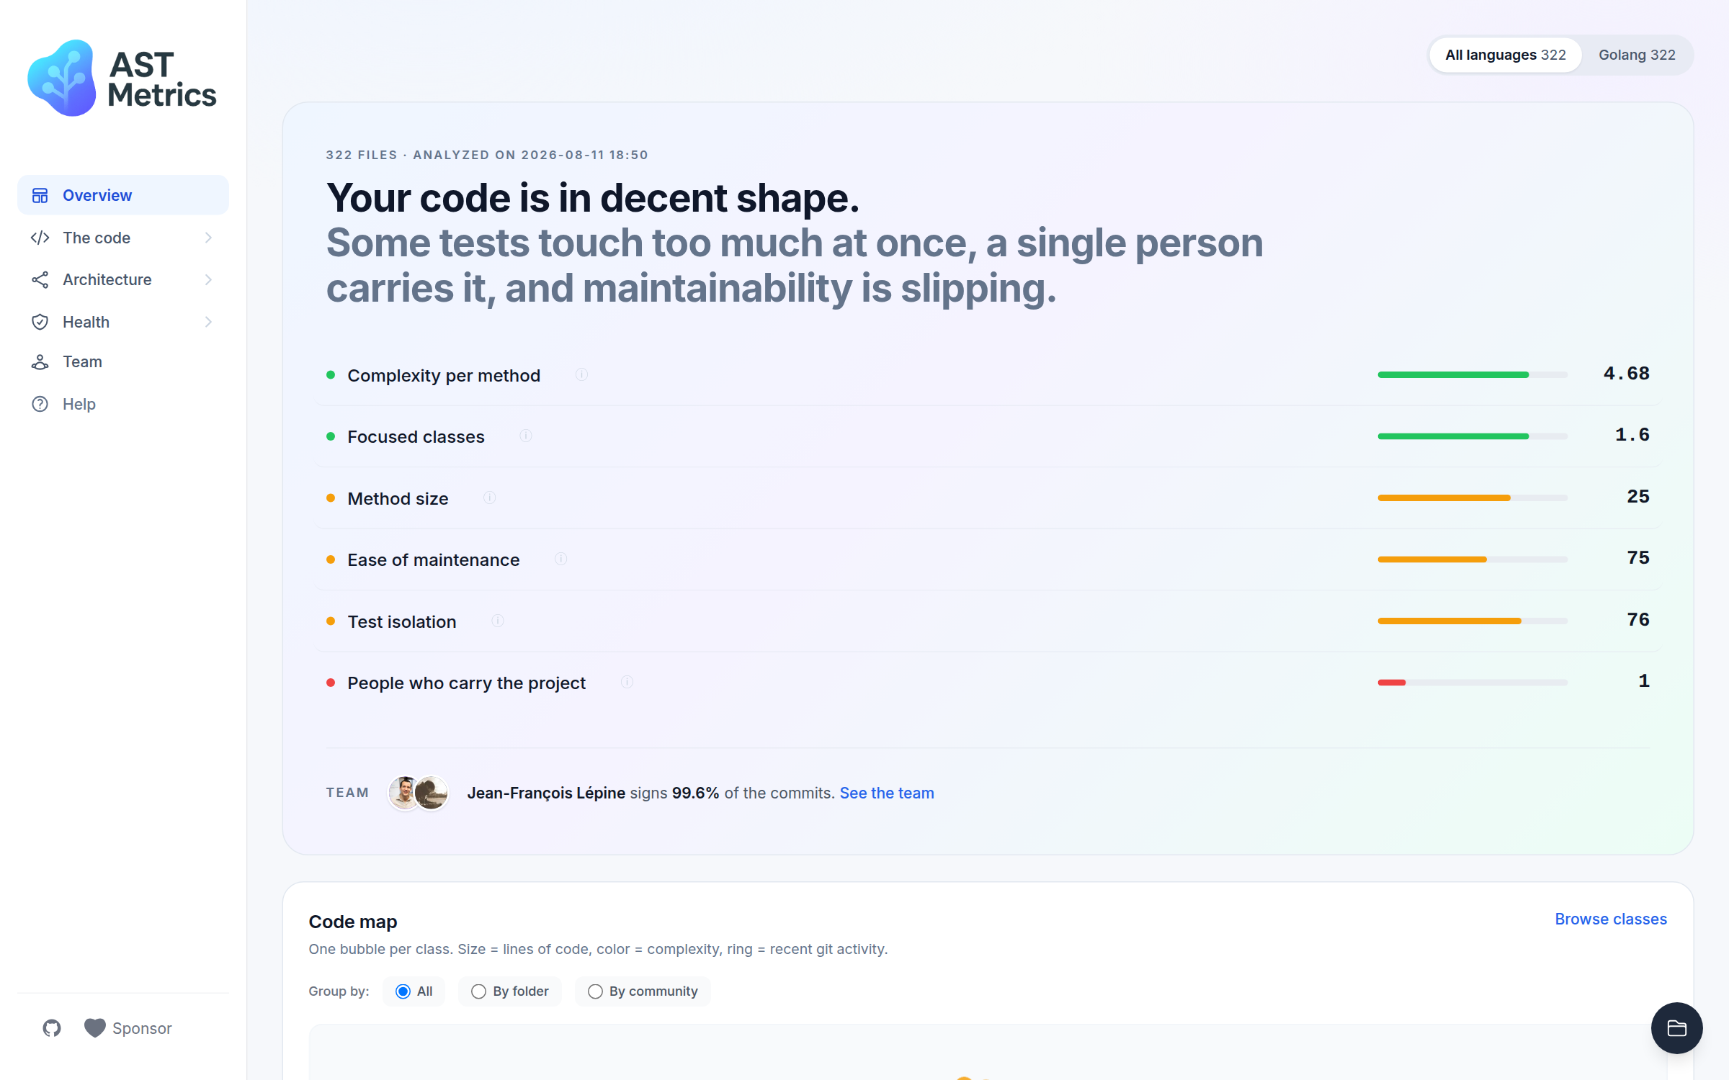Image resolution: width=1729 pixels, height=1080 pixels.
Task: Show info icon next to Test isolation
Action: [x=498, y=621]
